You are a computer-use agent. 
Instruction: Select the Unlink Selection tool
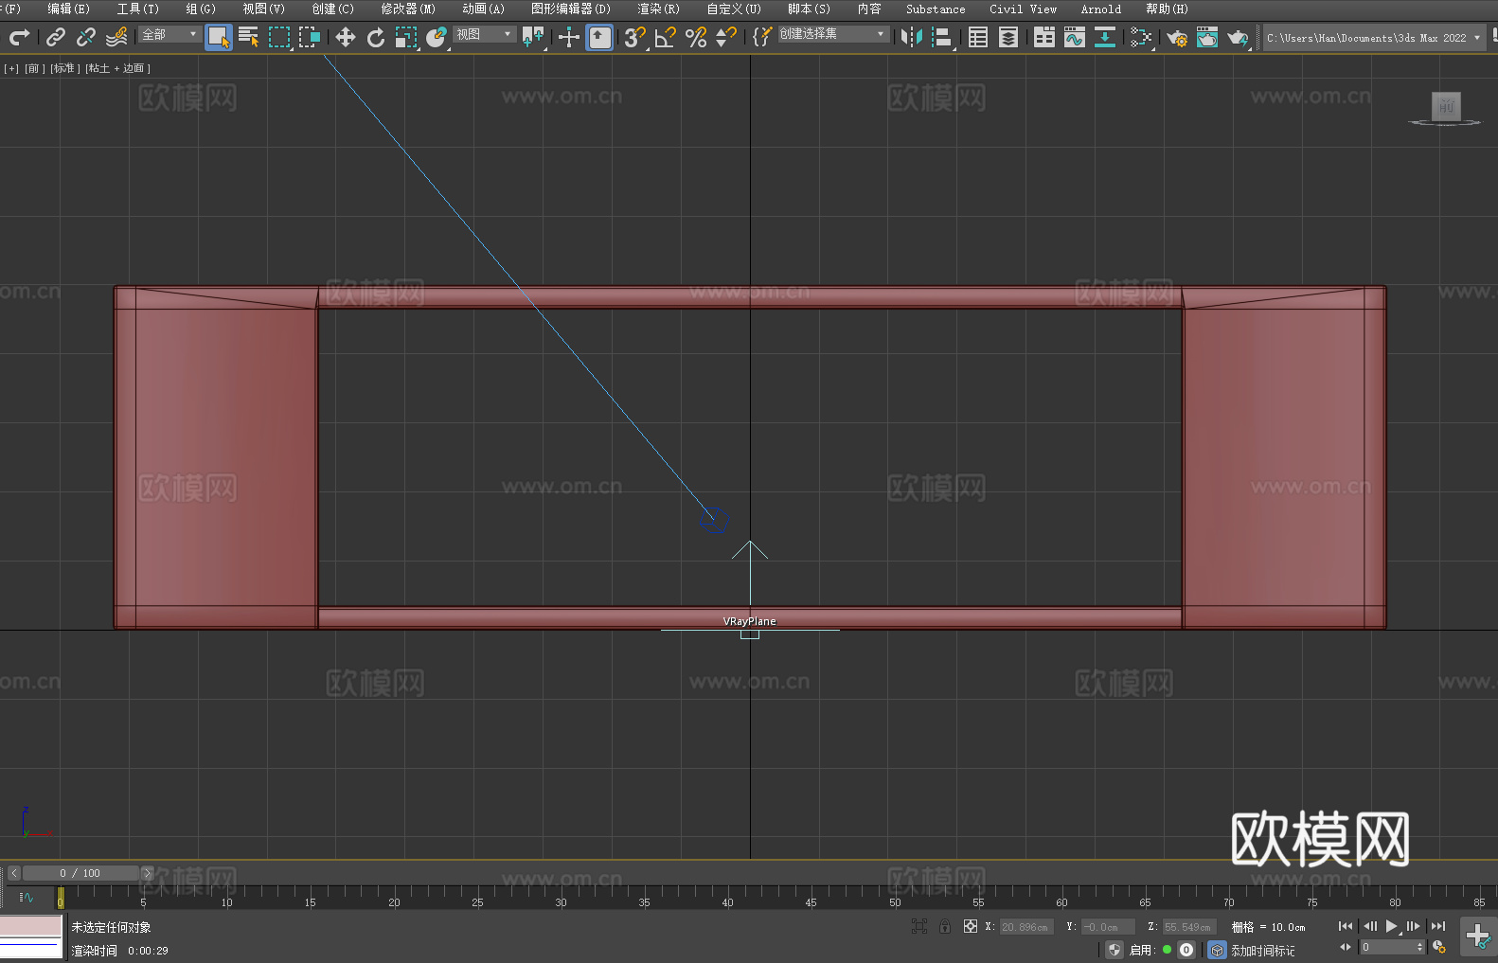(86, 37)
